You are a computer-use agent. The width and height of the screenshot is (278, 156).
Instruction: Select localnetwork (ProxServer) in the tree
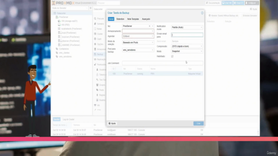click(x=71, y=29)
